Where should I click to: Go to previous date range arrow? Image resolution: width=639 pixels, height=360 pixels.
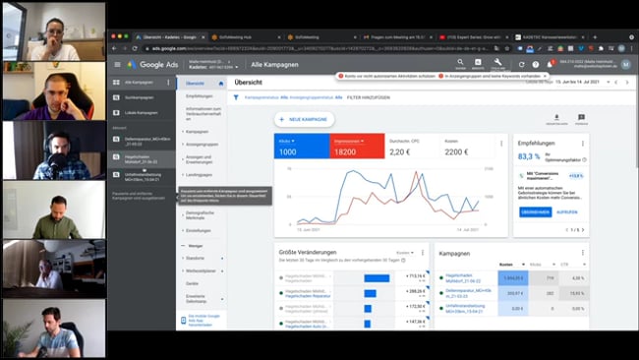click(x=616, y=83)
